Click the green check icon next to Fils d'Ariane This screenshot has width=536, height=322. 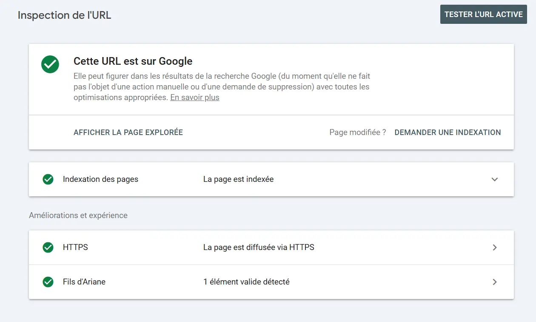click(48, 282)
